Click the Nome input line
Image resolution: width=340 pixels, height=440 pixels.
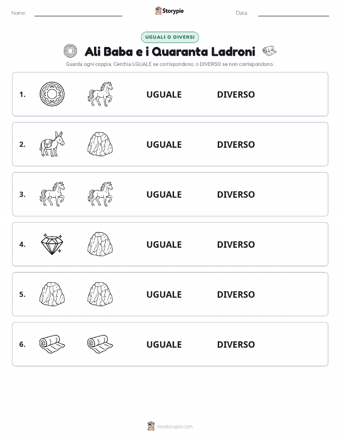coord(78,13)
